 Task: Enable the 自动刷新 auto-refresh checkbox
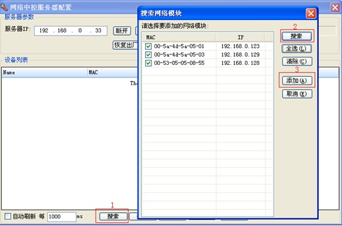point(7,217)
